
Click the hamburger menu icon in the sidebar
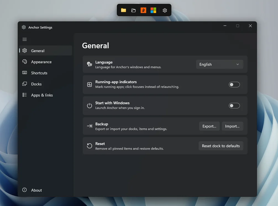pyautogui.click(x=25, y=39)
